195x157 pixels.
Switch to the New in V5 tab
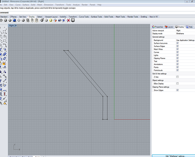[154, 17]
